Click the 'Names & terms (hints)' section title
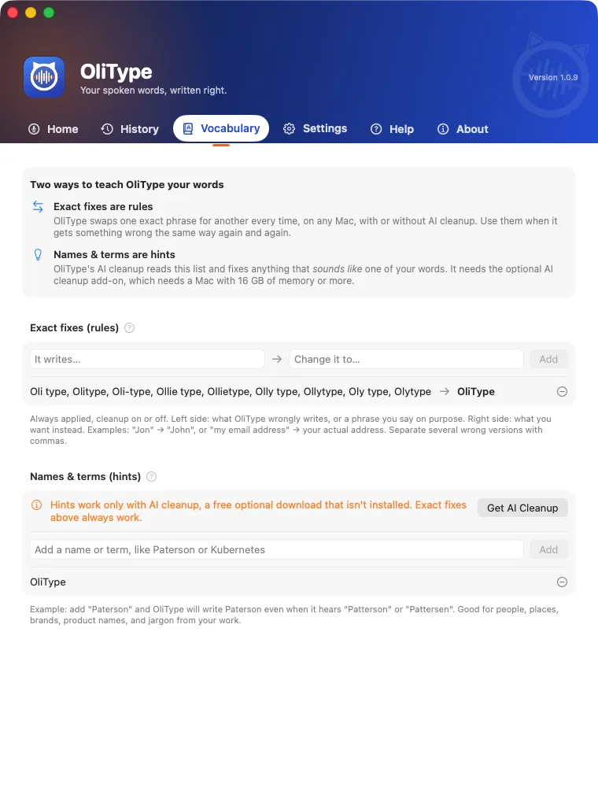Screen dimensions: 598x787 click(85, 476)
